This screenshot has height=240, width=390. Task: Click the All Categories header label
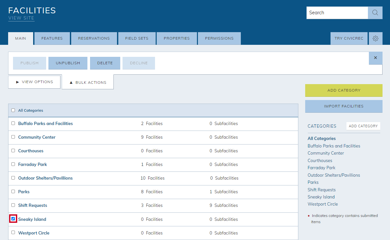coord(31,110)
